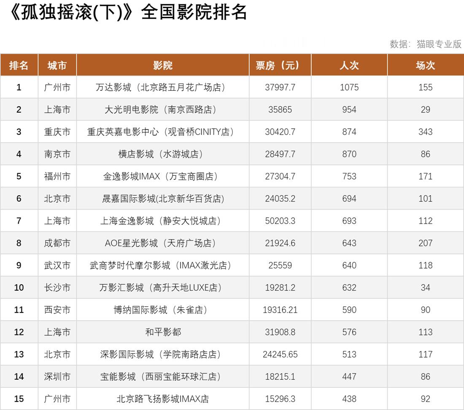The width and height of the screenshot is (464, 410).
Task: Click box office value 15296.3
Action: click(280, 399)
